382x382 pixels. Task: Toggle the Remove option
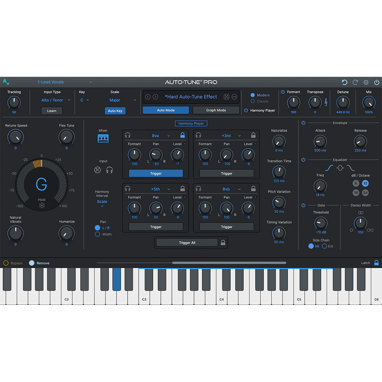tap(32, 263)
